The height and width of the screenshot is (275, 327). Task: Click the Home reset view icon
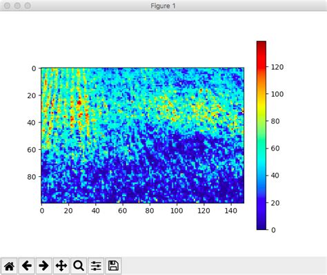pyautogui.click(x=10, y=266)
